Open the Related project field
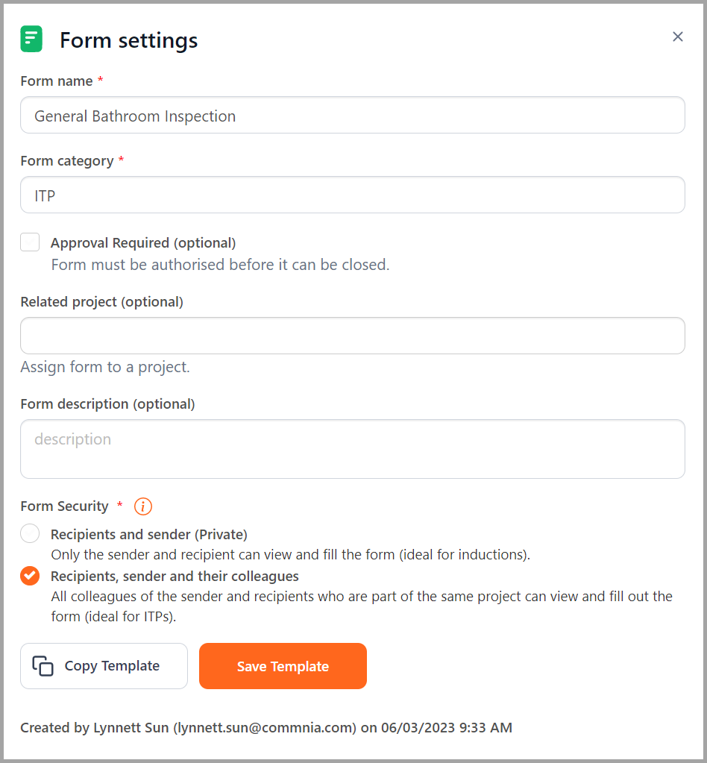707x763 pixels. pyautogui.click(x=353, y=336)
